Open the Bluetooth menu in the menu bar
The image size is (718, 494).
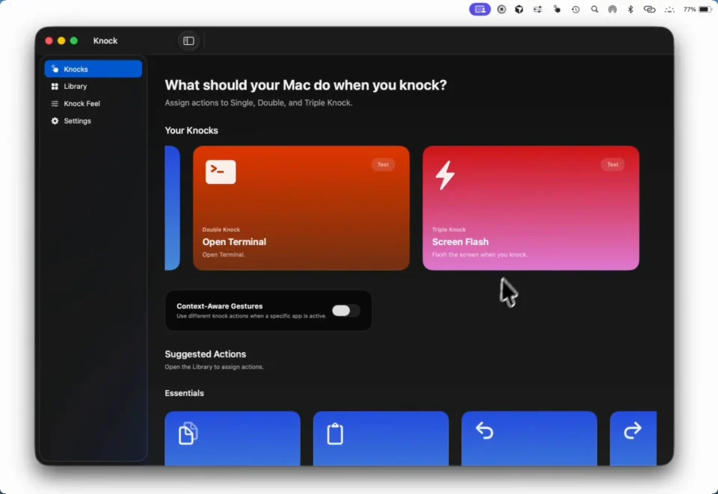[x=630, y=9]
